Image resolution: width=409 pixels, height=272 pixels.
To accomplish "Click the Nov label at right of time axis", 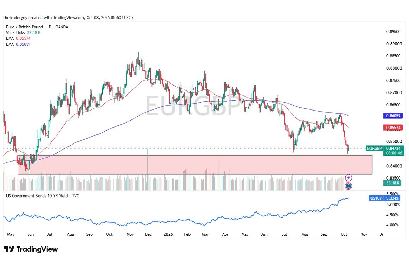I will pos(364,234).
